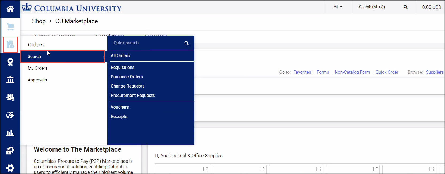
Task: Choose Purchase Orders from the search submenu
Action: [127, 77]
